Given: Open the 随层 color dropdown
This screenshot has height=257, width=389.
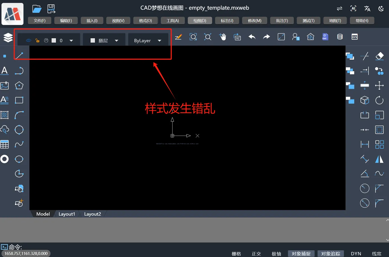Looking at the screenshot, I should click(x=116, y=40).
